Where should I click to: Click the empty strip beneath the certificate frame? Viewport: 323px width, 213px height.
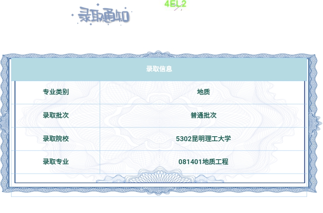click(159, 194)
